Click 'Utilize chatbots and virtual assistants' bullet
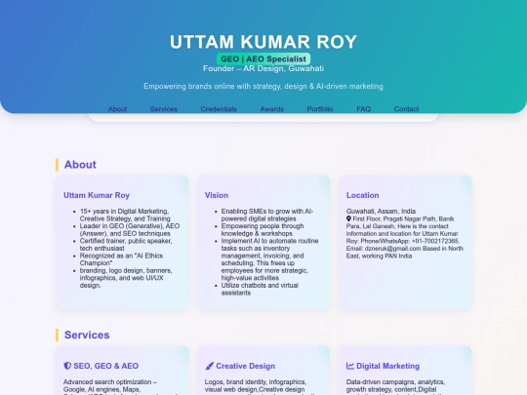 click(260, 289)
